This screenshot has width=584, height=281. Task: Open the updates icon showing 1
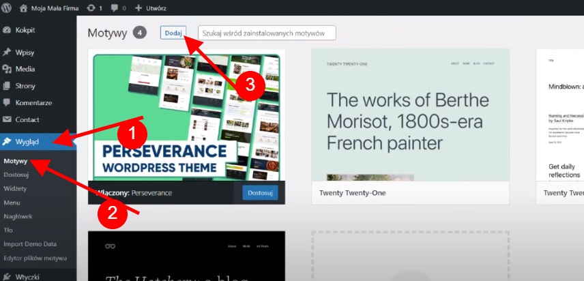91,8
